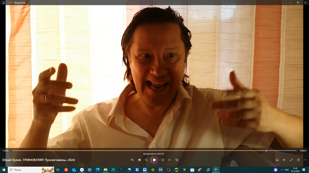Switch to mini player view
Image resolution: width=309 pixels, height=173 pixels.
point(298,160)
